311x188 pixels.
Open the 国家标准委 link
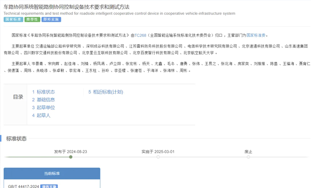256,35
